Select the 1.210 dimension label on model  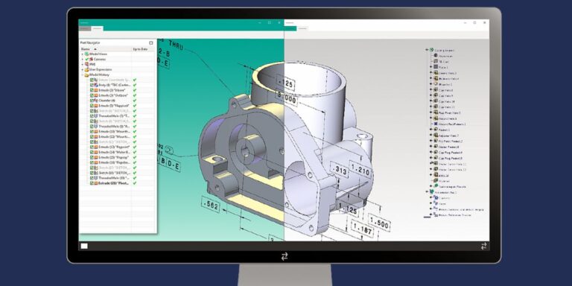[360, 170]
